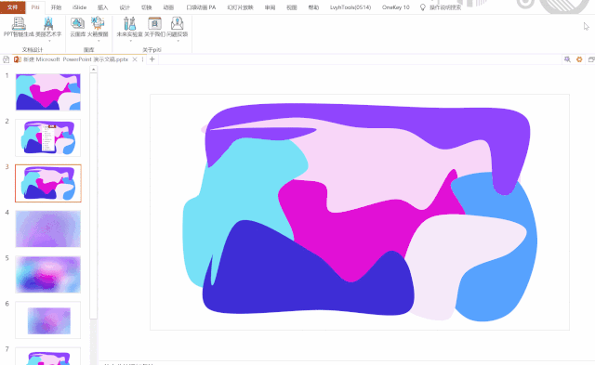Image resolution: width=595 pixels, height=365 pixels.
Task: Switch to the iSlide ribbon tab
Action: [79, 7]
